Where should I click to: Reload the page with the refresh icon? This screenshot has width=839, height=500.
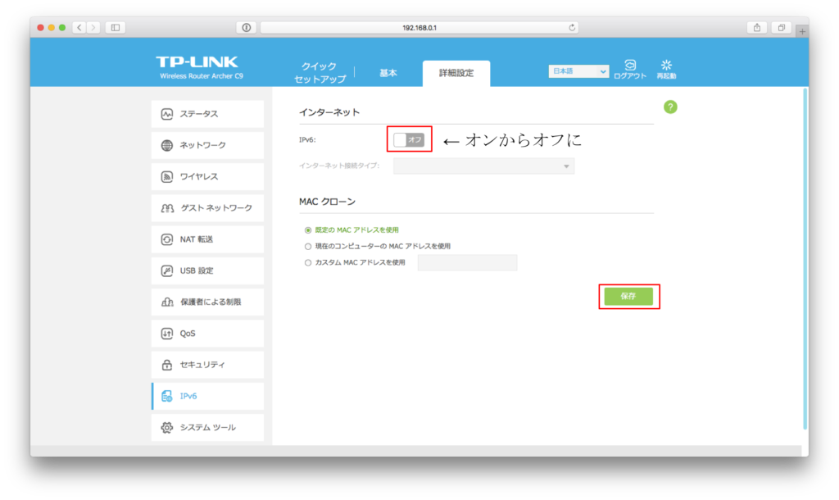(572, 27)
